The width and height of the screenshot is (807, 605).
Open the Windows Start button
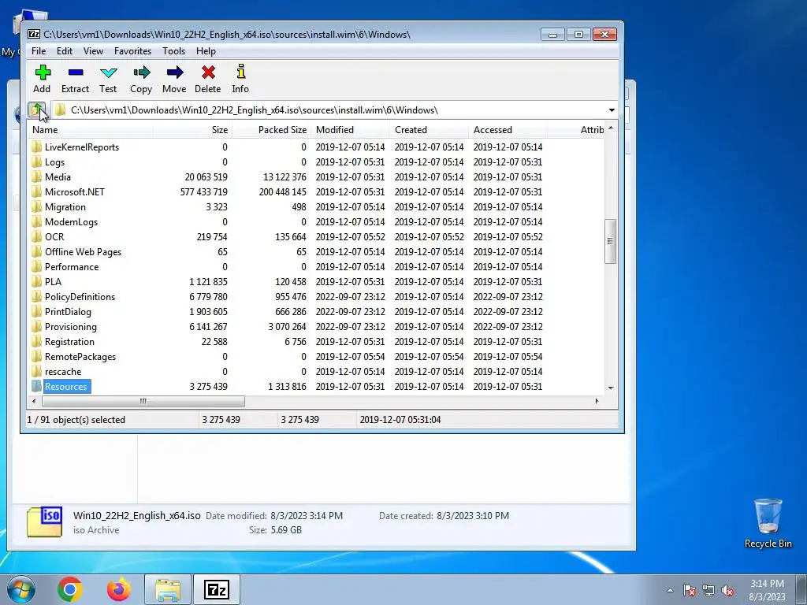click(20, 589)
